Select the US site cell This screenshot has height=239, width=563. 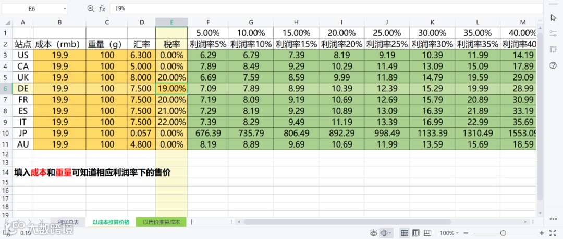[23, 56]
